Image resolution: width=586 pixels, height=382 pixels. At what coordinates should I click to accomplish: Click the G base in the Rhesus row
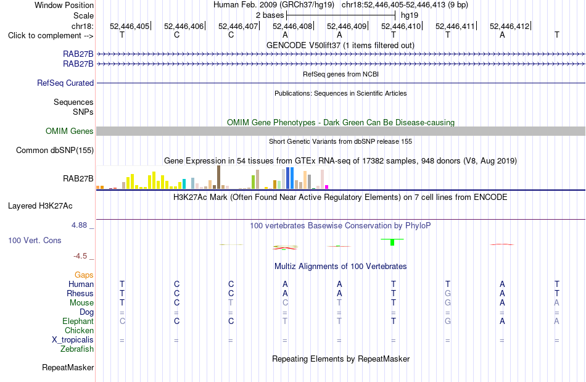pyautogui.click(x=448, y=293)
